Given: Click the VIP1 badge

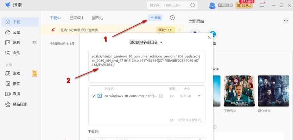Looking at the screenshot, I should coord(225,5).
